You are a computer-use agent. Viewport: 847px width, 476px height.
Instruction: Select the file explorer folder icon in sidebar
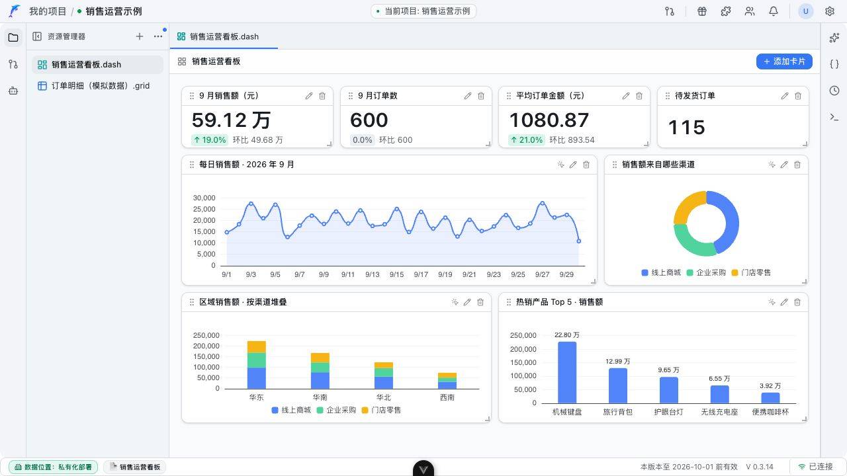(x=13, y=38)
